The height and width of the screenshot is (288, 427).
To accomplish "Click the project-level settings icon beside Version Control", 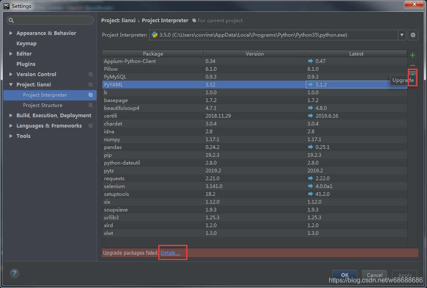I will pos(90,74).
